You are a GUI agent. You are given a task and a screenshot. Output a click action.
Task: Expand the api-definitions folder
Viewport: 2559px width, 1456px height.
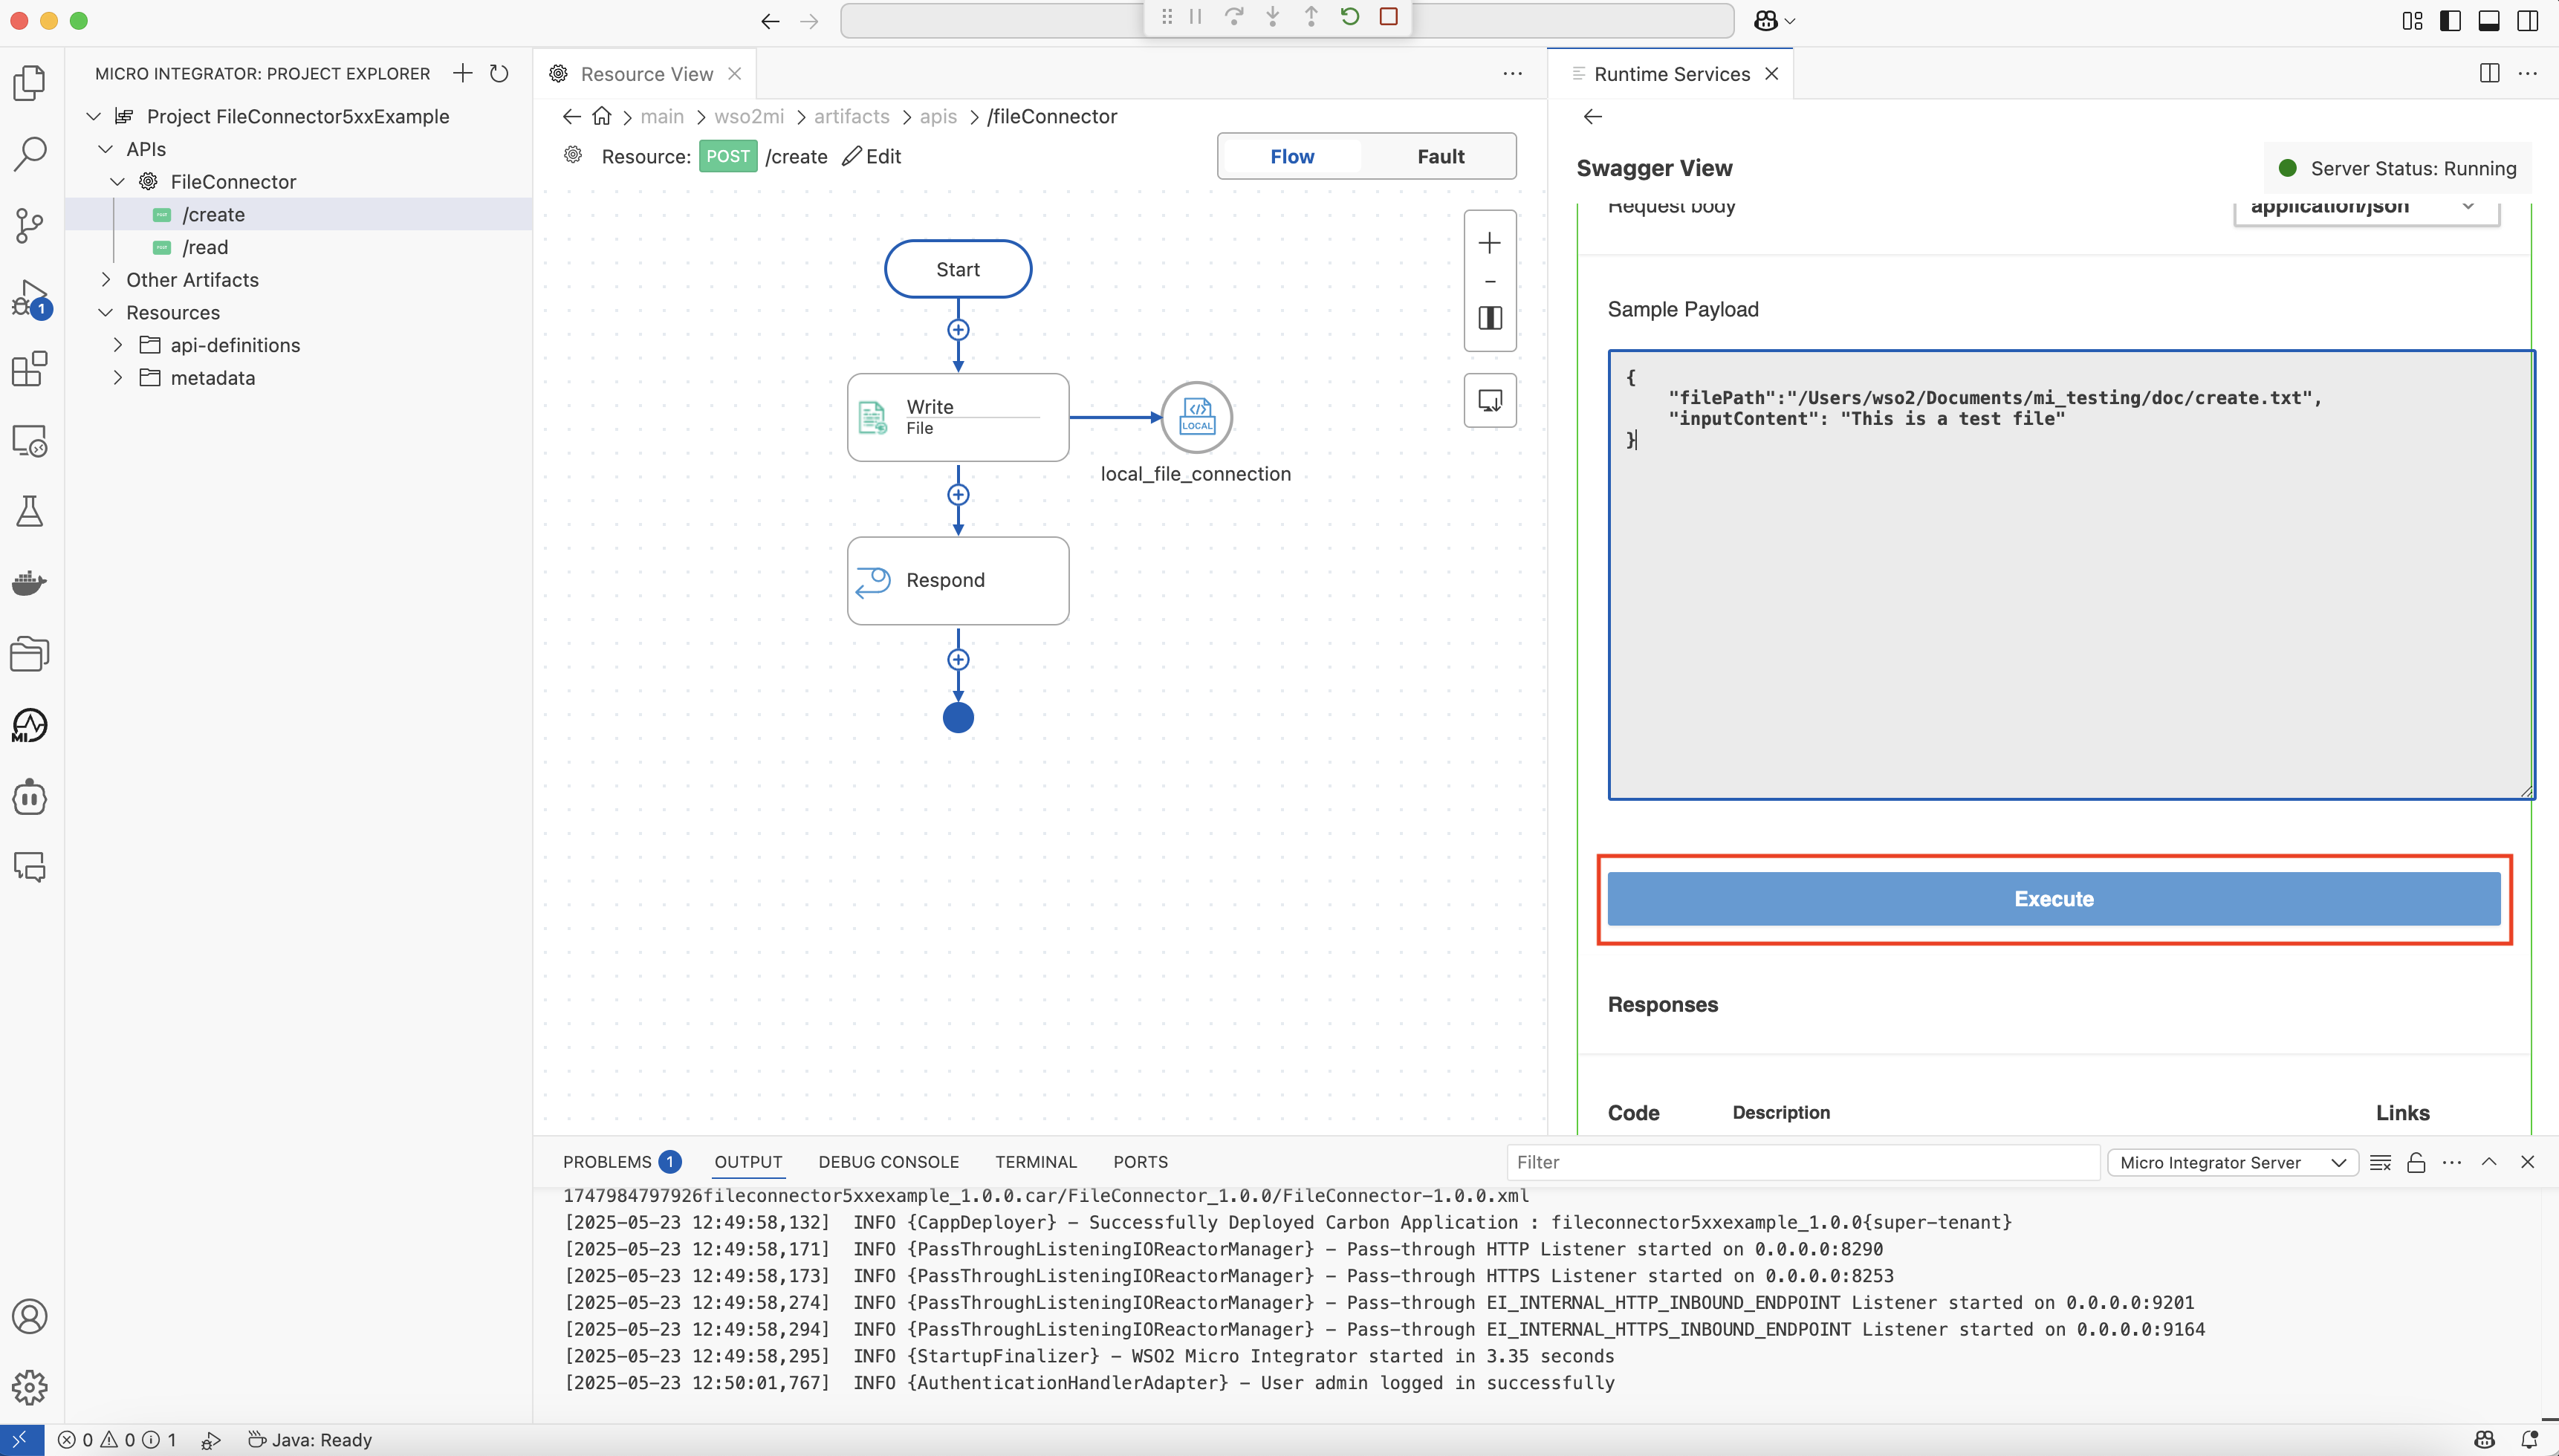point(117,345)
